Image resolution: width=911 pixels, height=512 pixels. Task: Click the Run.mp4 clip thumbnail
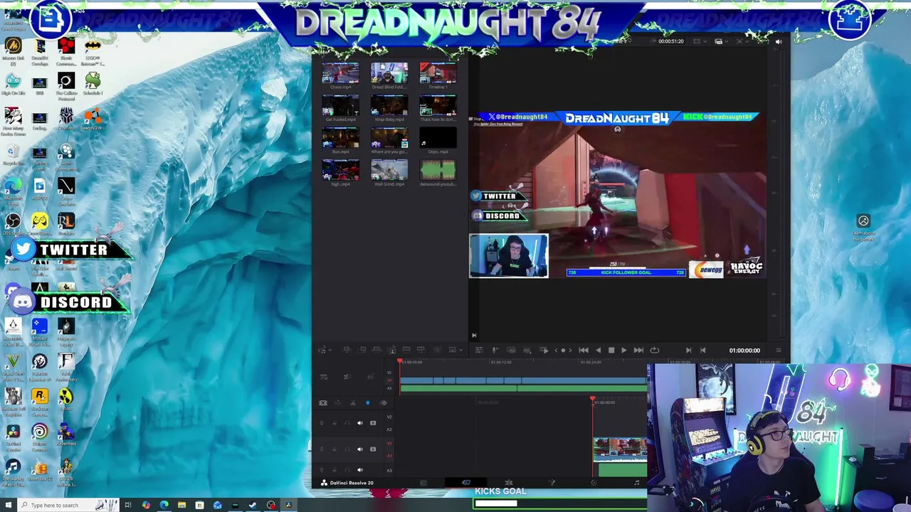pos(340,138)
